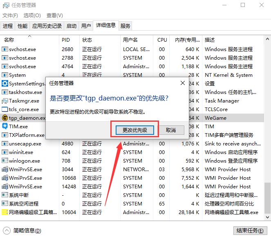Click the TIM.exe blue star icon
Image resolution: width=271 pixels, height=239 pixels.
click(5, 127)
